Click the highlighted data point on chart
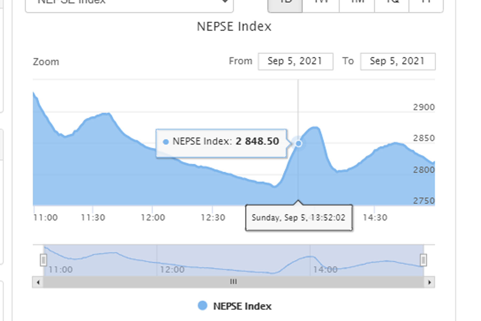This screenshot has width=481, height=321. coord(298,144)
